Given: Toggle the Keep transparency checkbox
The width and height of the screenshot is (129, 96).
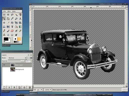Looking at the screenshot, I should [29, 58].
